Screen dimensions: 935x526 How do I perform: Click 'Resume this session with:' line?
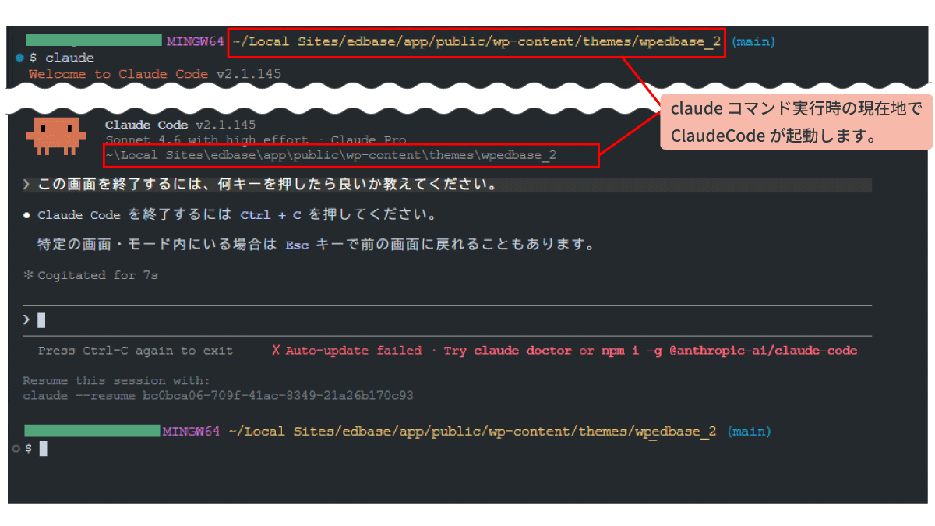click(116, 381)
